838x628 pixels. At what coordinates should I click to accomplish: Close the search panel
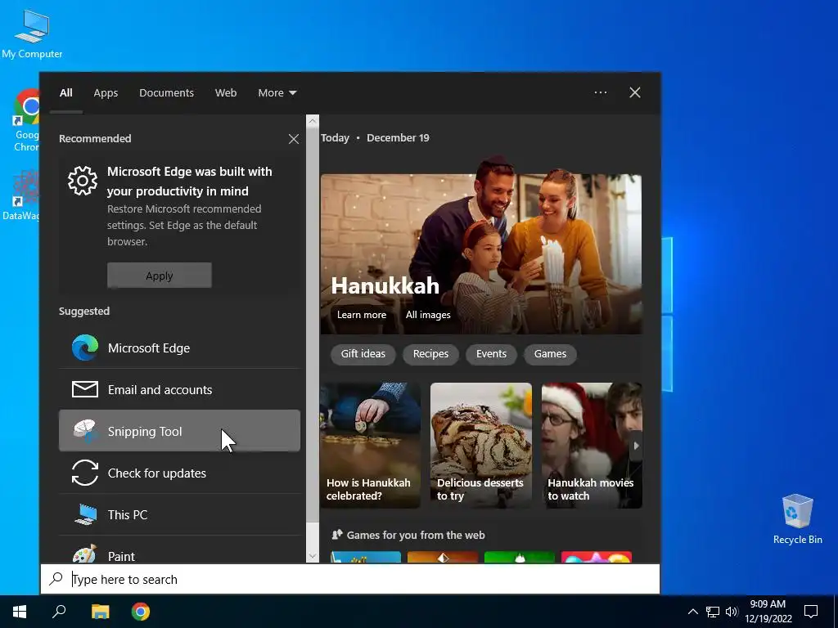click(x=635, y=92)
